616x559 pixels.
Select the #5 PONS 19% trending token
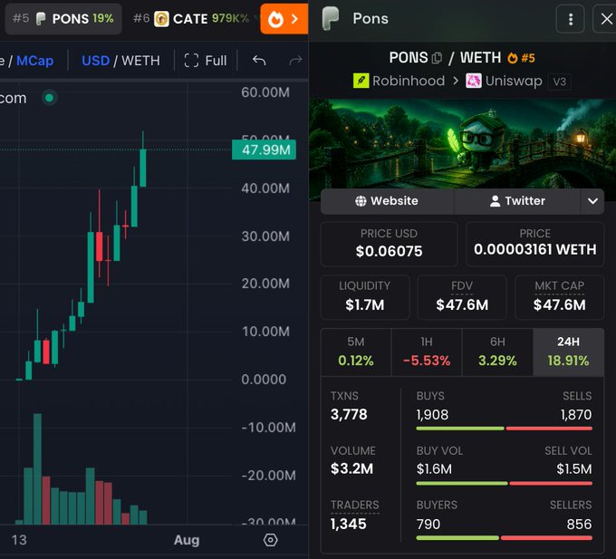pyautogui.click(x=63, y=18)
